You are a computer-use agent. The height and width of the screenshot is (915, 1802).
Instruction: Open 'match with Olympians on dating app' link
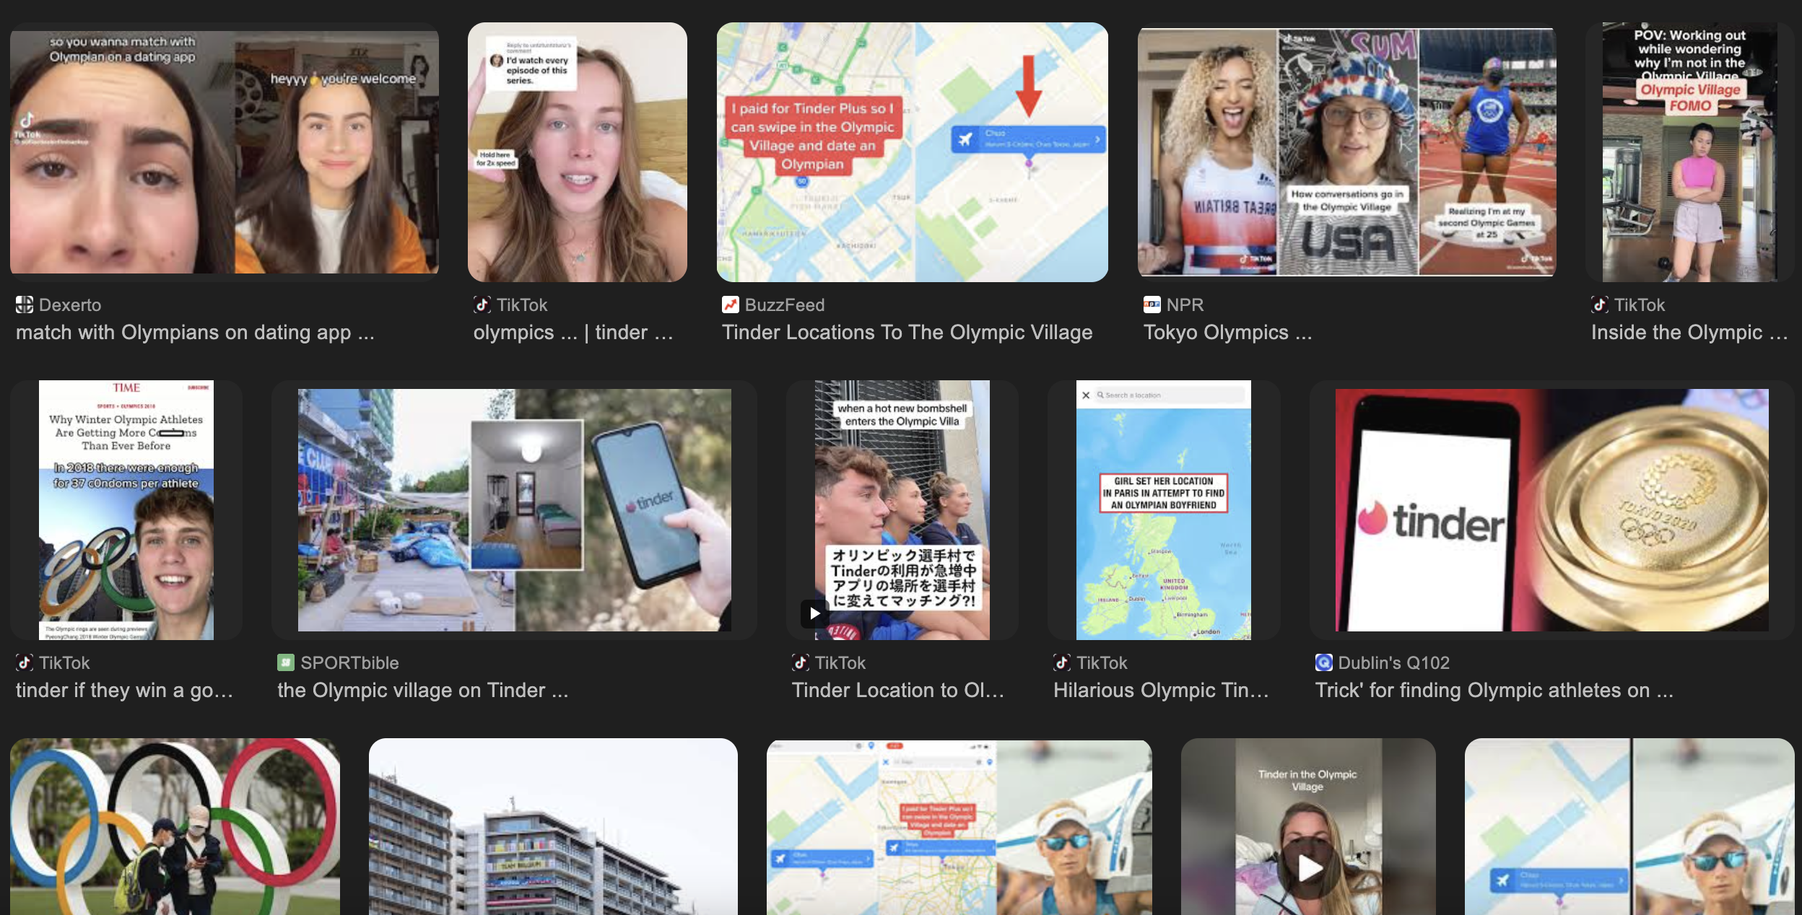[195, 333]
